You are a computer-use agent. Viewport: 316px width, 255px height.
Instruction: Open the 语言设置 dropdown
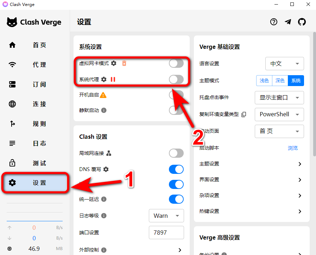(x=284, y=64)
